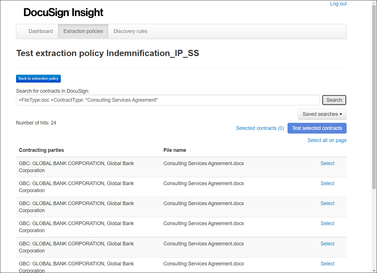Image resolution: width=377 pixels, height=273 pixels.
Task: Click Select all on page
Action: click(327, 140)
